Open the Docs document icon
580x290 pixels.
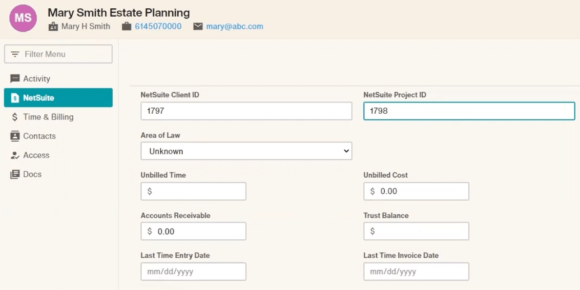(15, 174)
